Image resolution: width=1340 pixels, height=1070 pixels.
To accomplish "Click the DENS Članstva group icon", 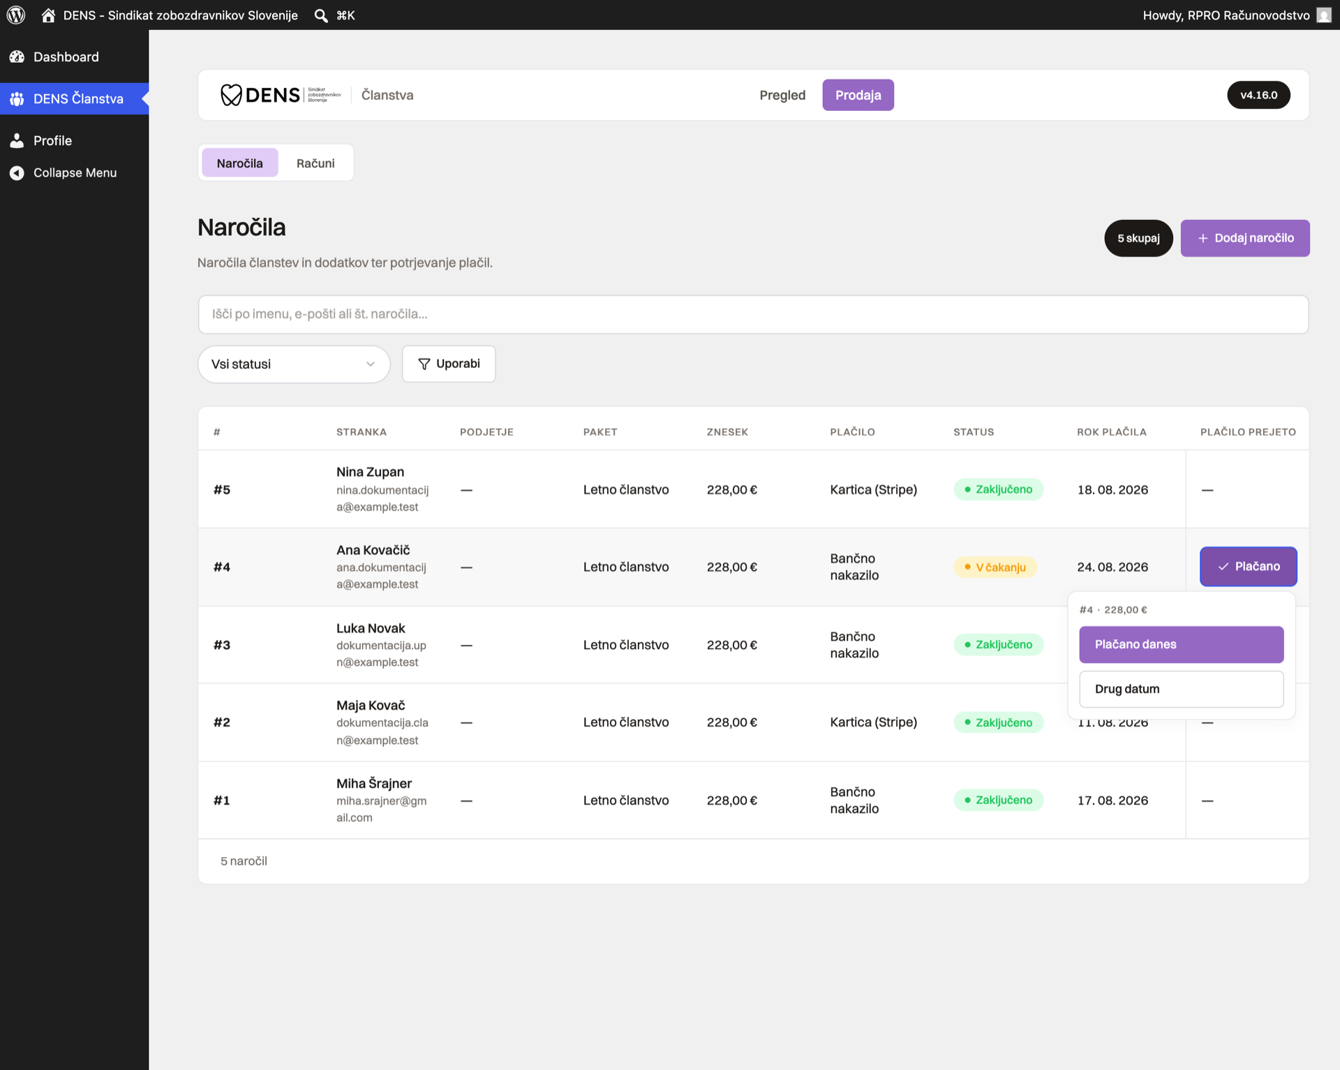I will pyautogui.click(x=17, y=98).
